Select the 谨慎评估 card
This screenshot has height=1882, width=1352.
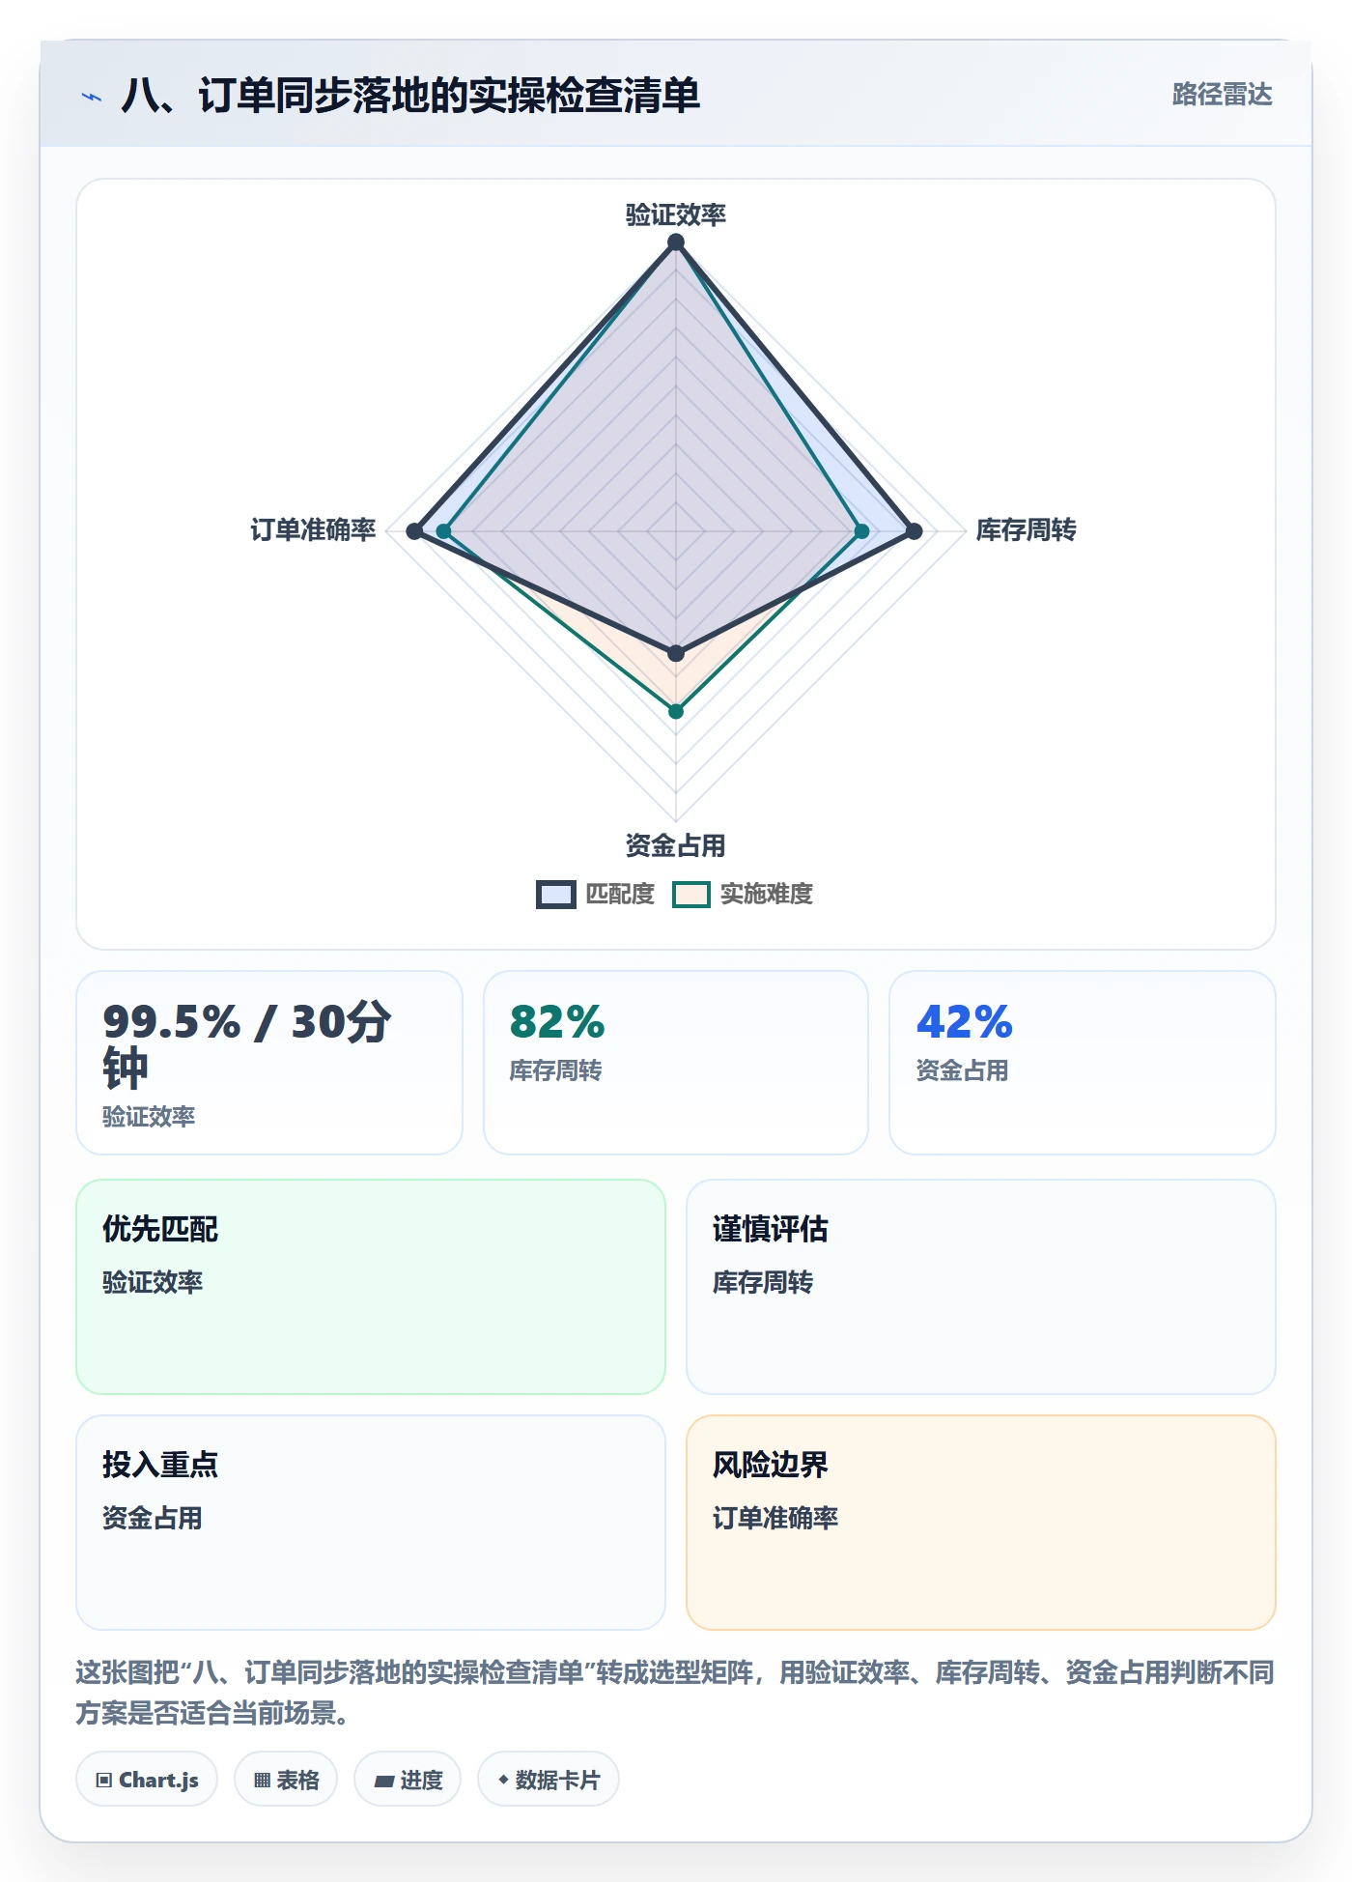pos(981,1287)
